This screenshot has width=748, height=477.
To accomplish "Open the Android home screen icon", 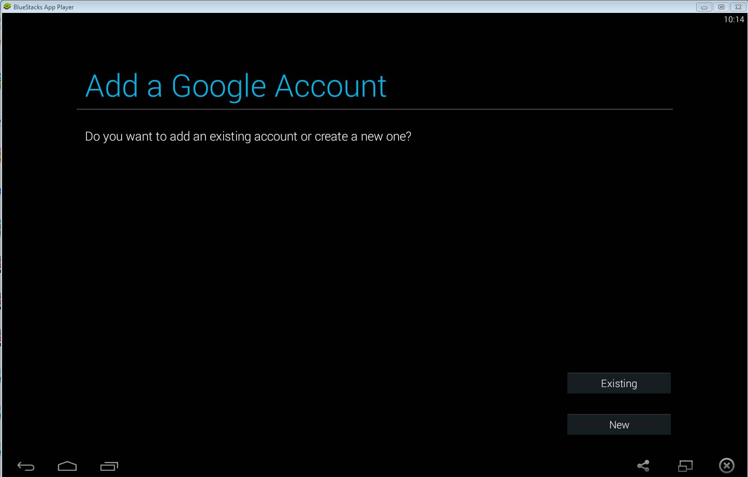I will pyautogui.click(x=67, y=466).
